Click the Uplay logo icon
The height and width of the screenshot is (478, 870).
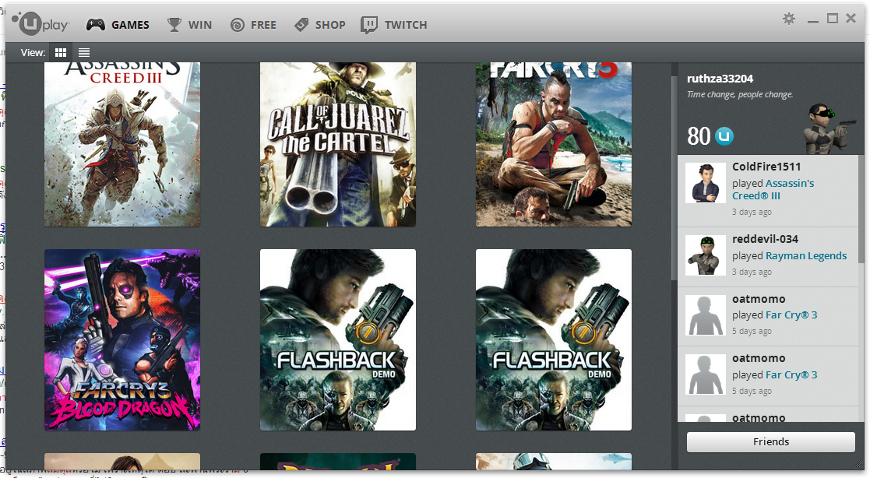pyautogui.click(x=40, y=24)
